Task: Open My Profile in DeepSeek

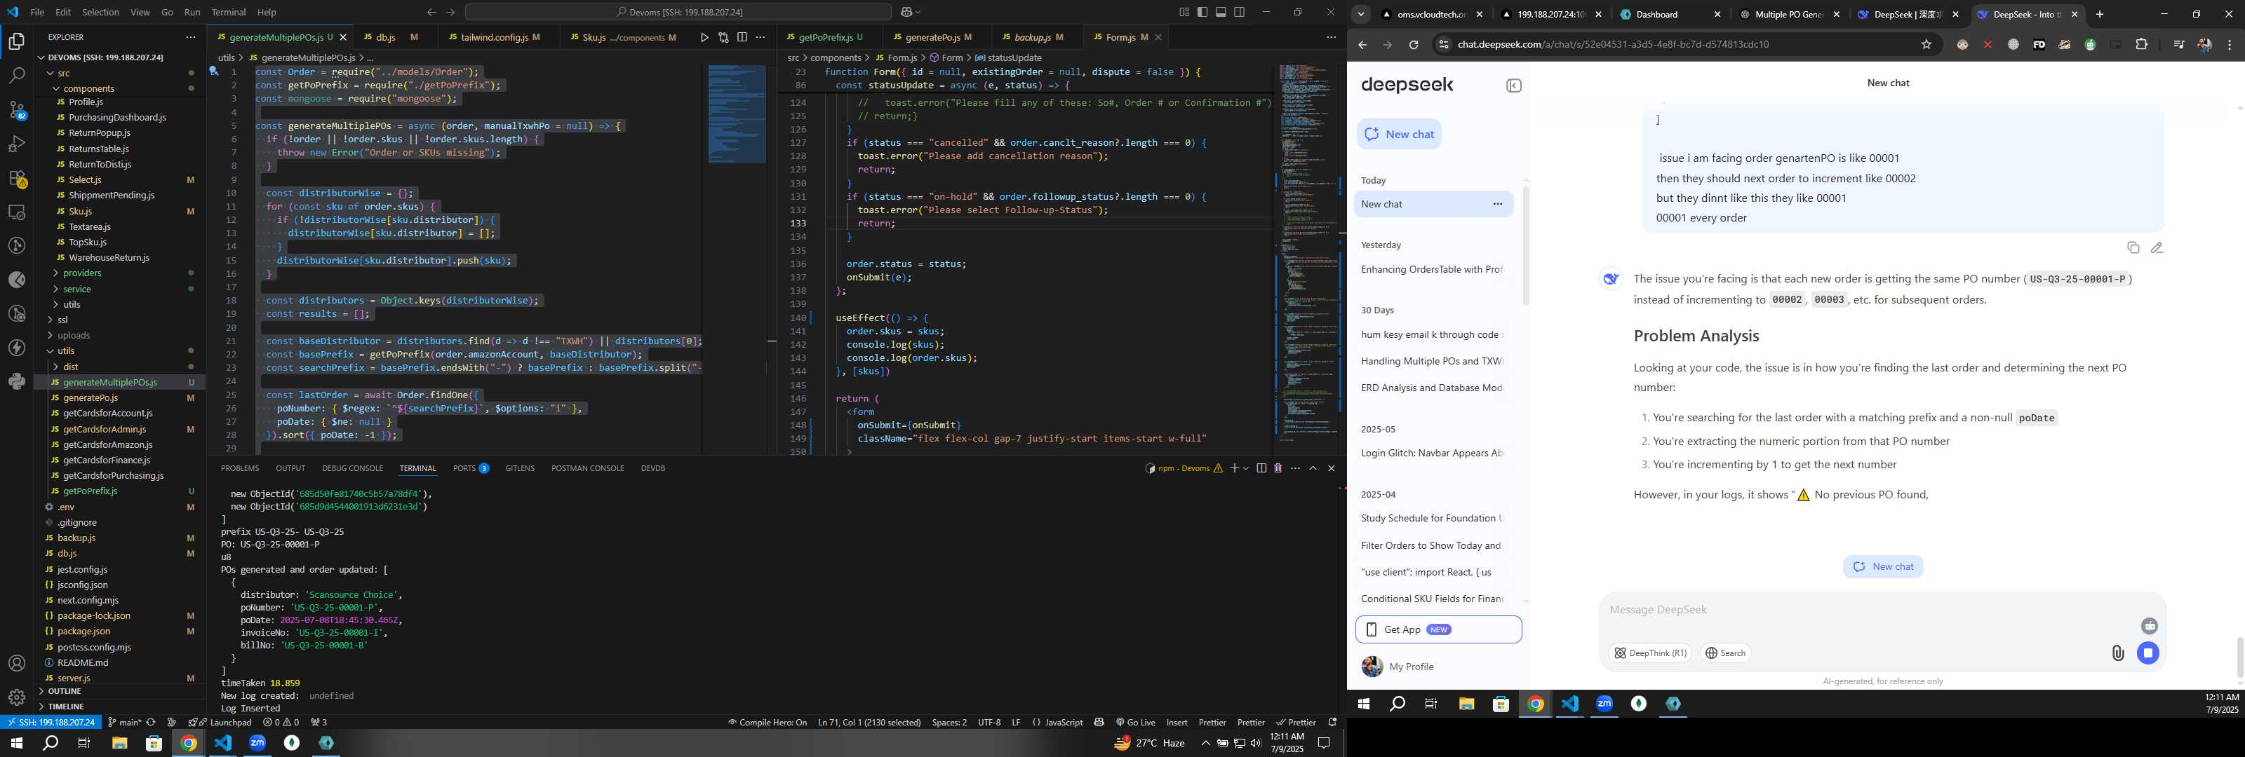Action: [x=1411, y=667]
